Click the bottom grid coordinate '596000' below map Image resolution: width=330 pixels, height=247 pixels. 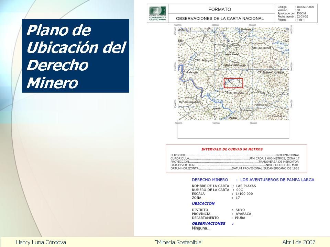253,123
